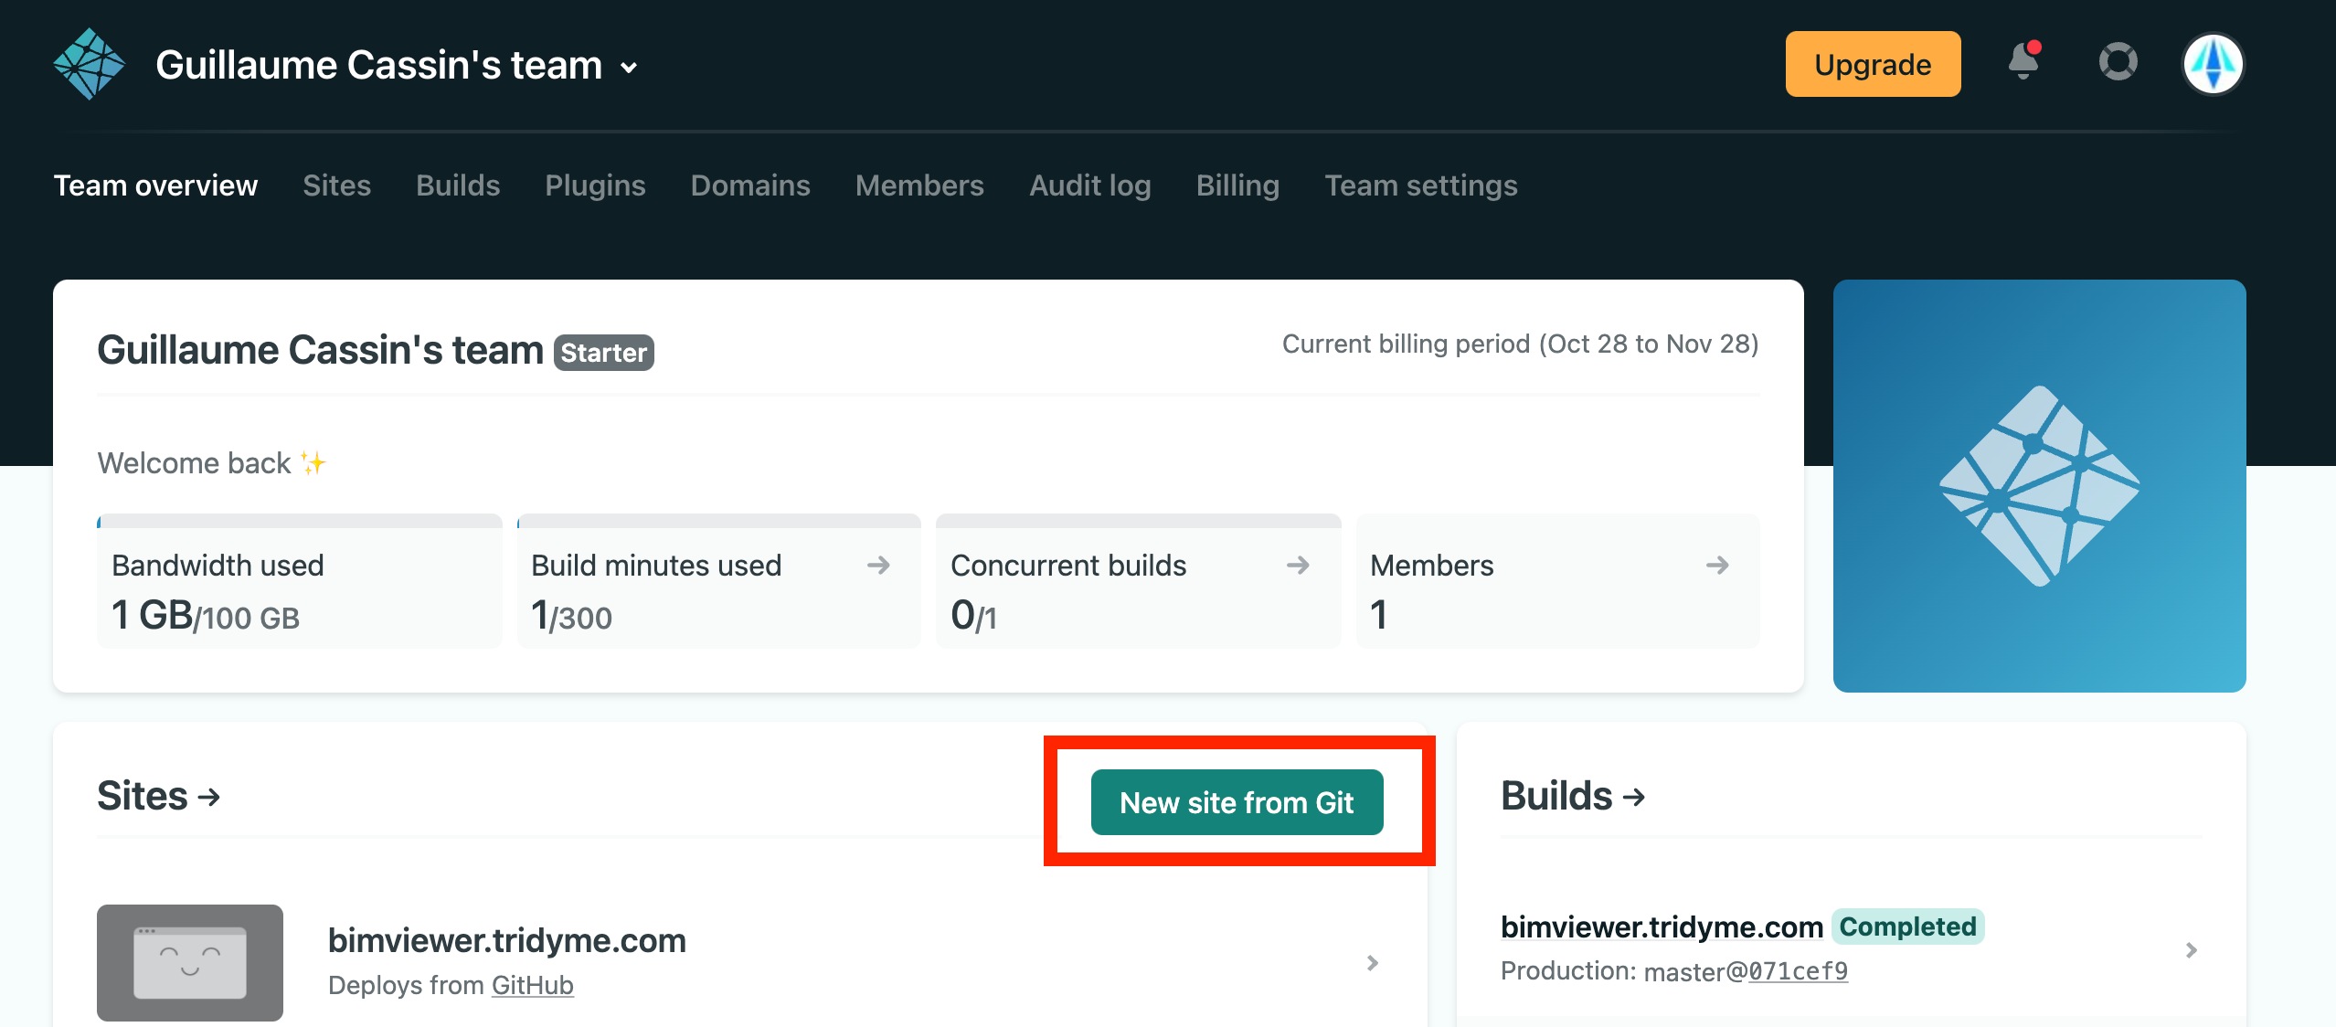Viewport: 2336px width, 1027px height.
Task: Open the notifications bell
Action: tap(2024, 61)
